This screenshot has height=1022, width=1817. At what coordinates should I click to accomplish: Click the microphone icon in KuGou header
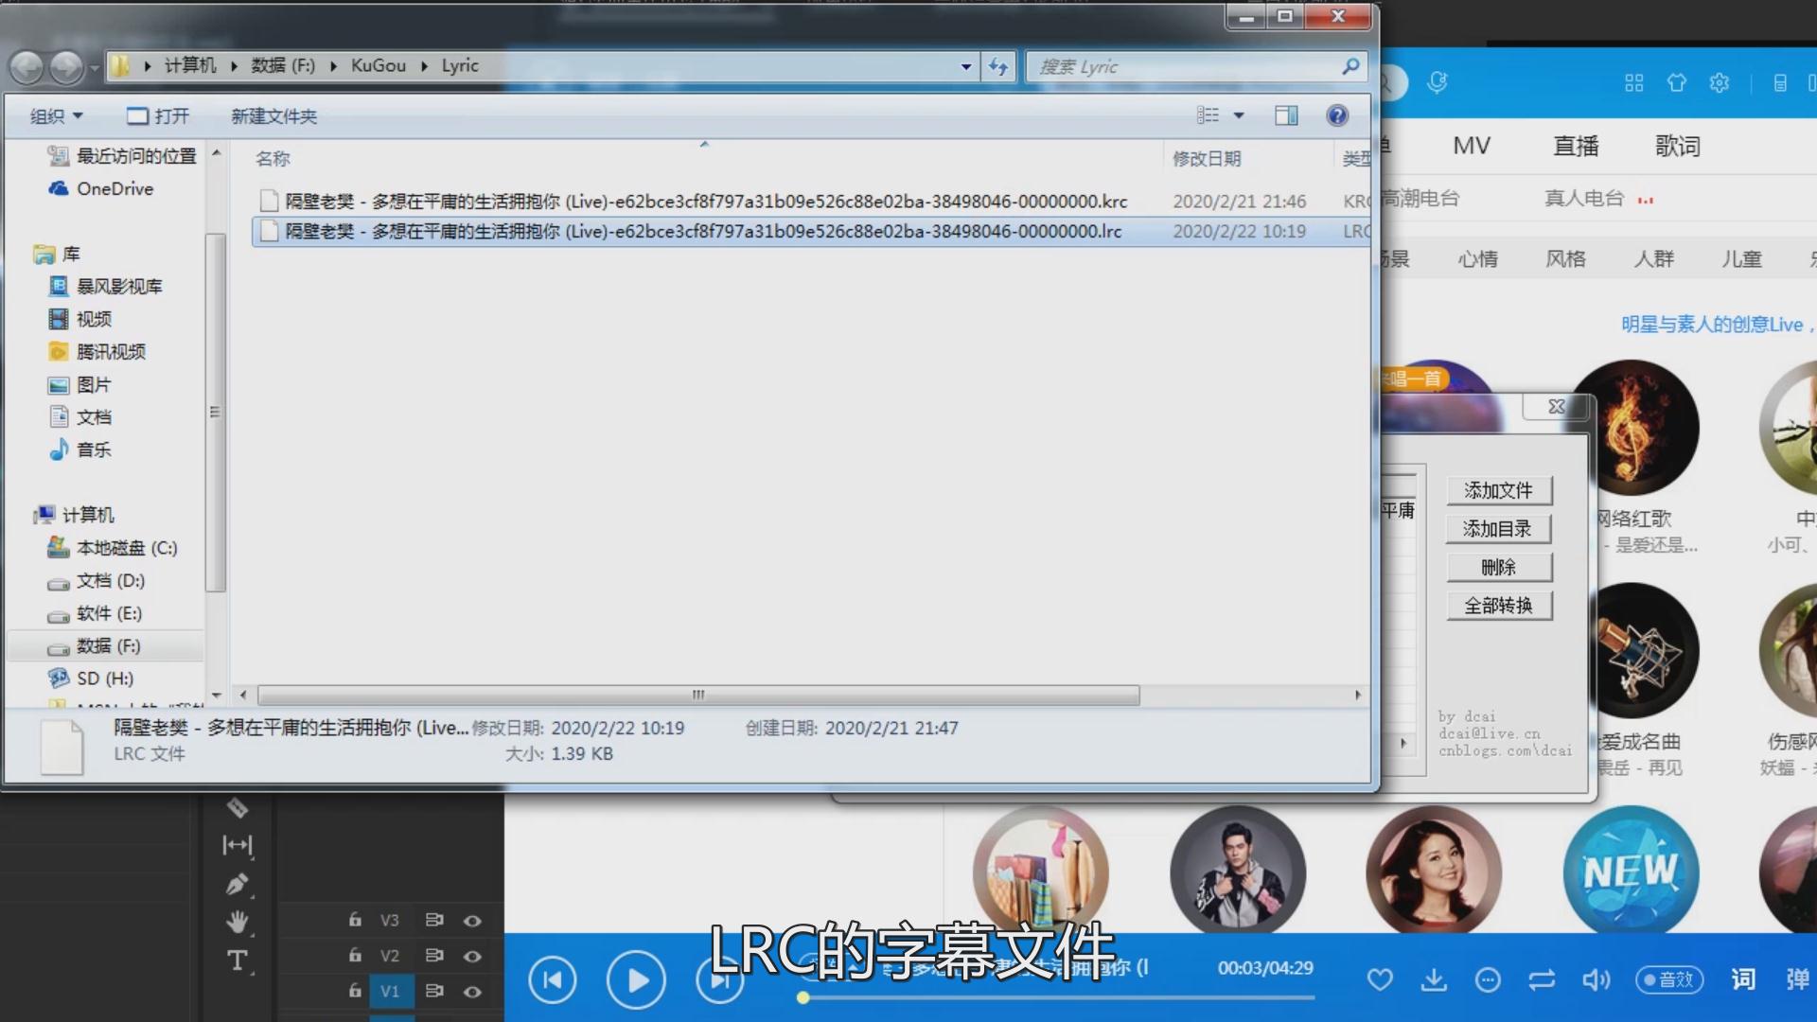point(1438,82)
